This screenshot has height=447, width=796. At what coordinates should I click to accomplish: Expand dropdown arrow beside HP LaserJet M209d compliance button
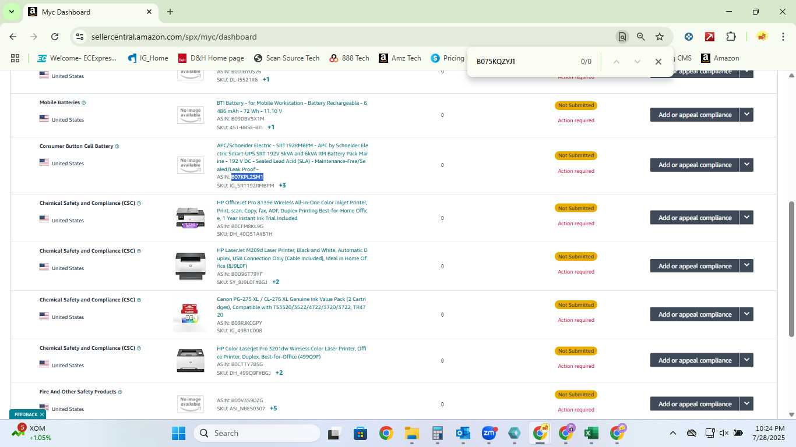click(x=746, y=266)
